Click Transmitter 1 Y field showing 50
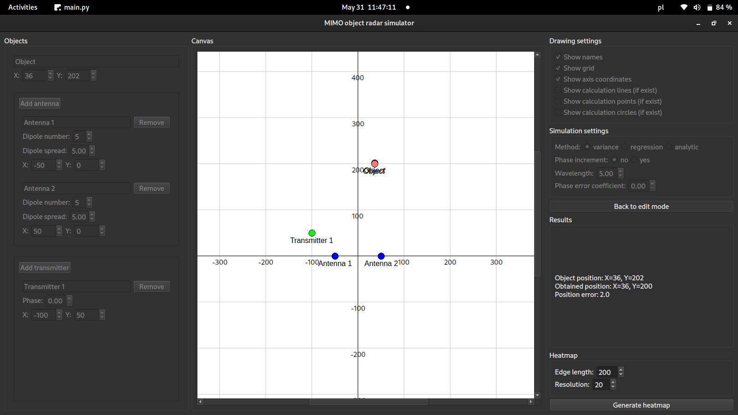The height and width of the screenshot is (415, 738). click(x=87, y=314)
